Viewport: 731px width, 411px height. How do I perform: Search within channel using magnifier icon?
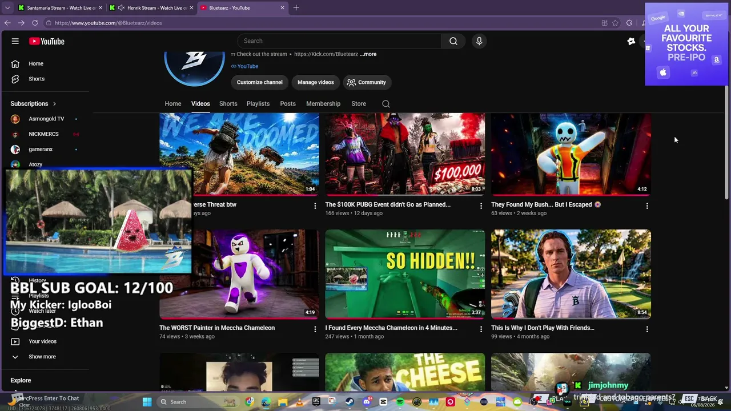[386, 104]
